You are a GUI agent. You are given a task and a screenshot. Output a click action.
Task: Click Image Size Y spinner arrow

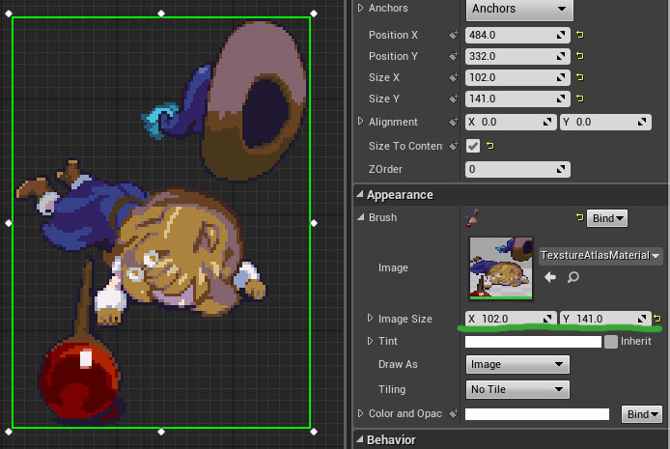click(642, 319)
